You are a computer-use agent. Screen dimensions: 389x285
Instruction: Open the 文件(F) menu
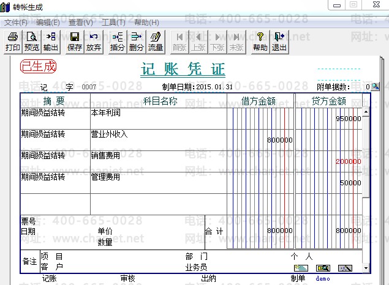(16, 23)
